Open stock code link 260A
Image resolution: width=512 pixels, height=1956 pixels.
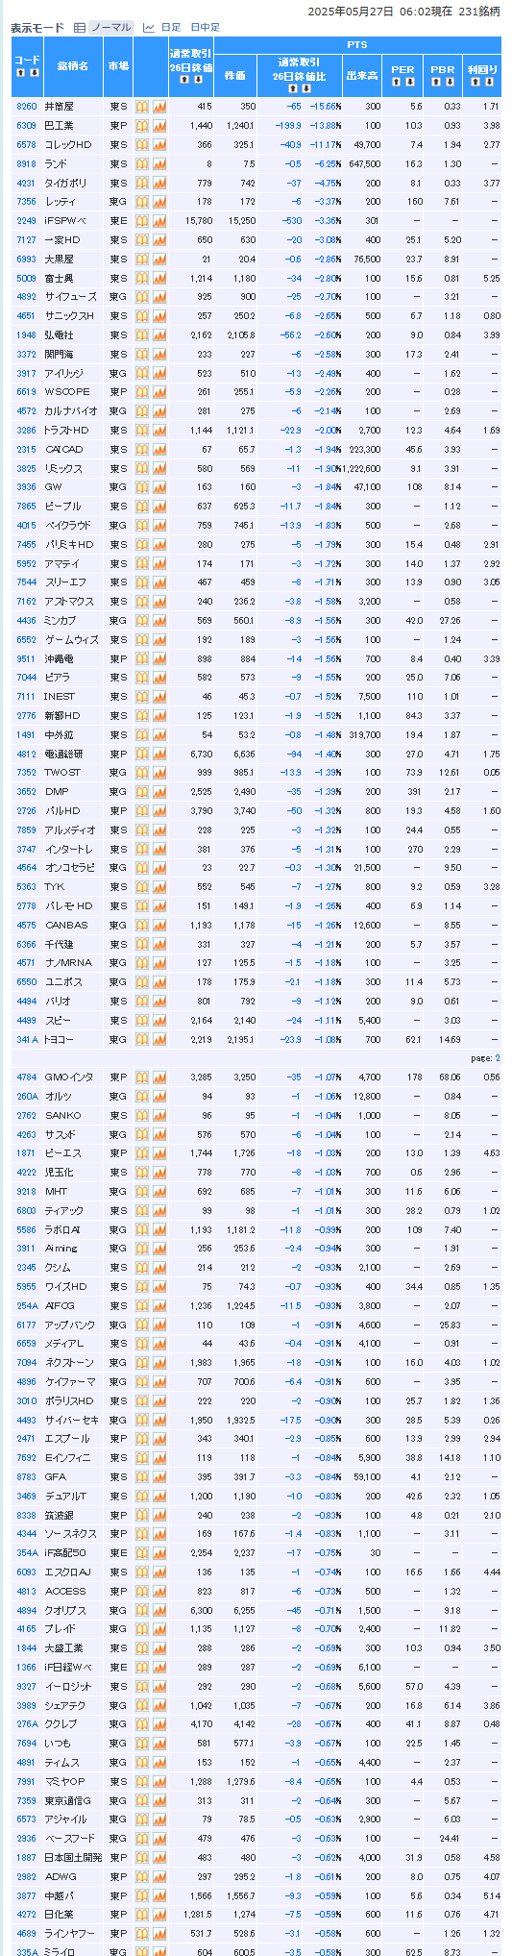pos(27,1096)
